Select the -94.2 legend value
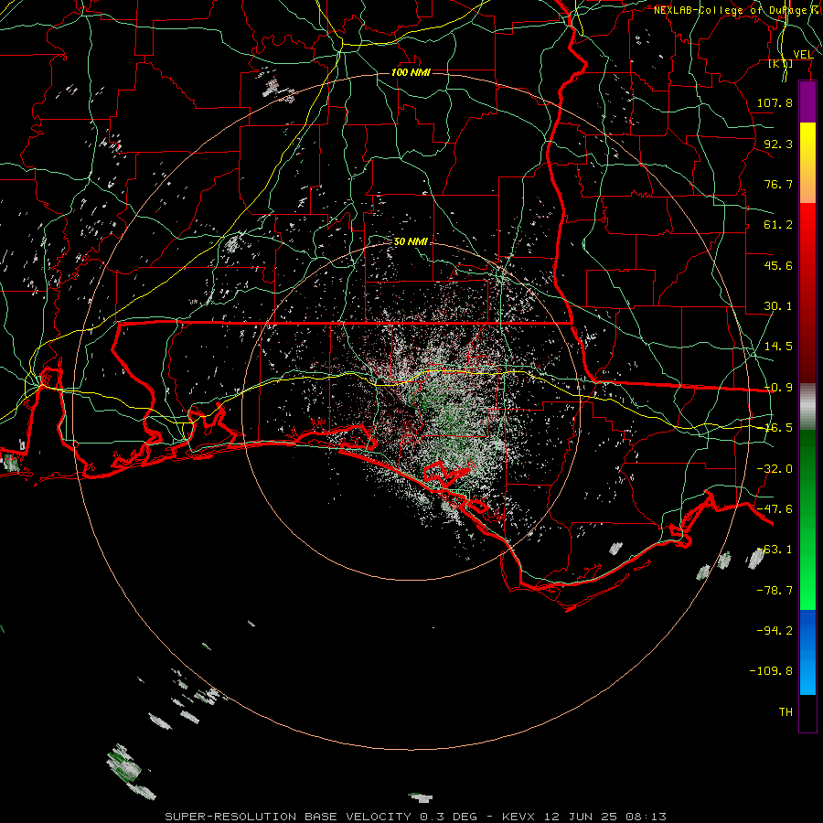 click(x=775, y=631)
